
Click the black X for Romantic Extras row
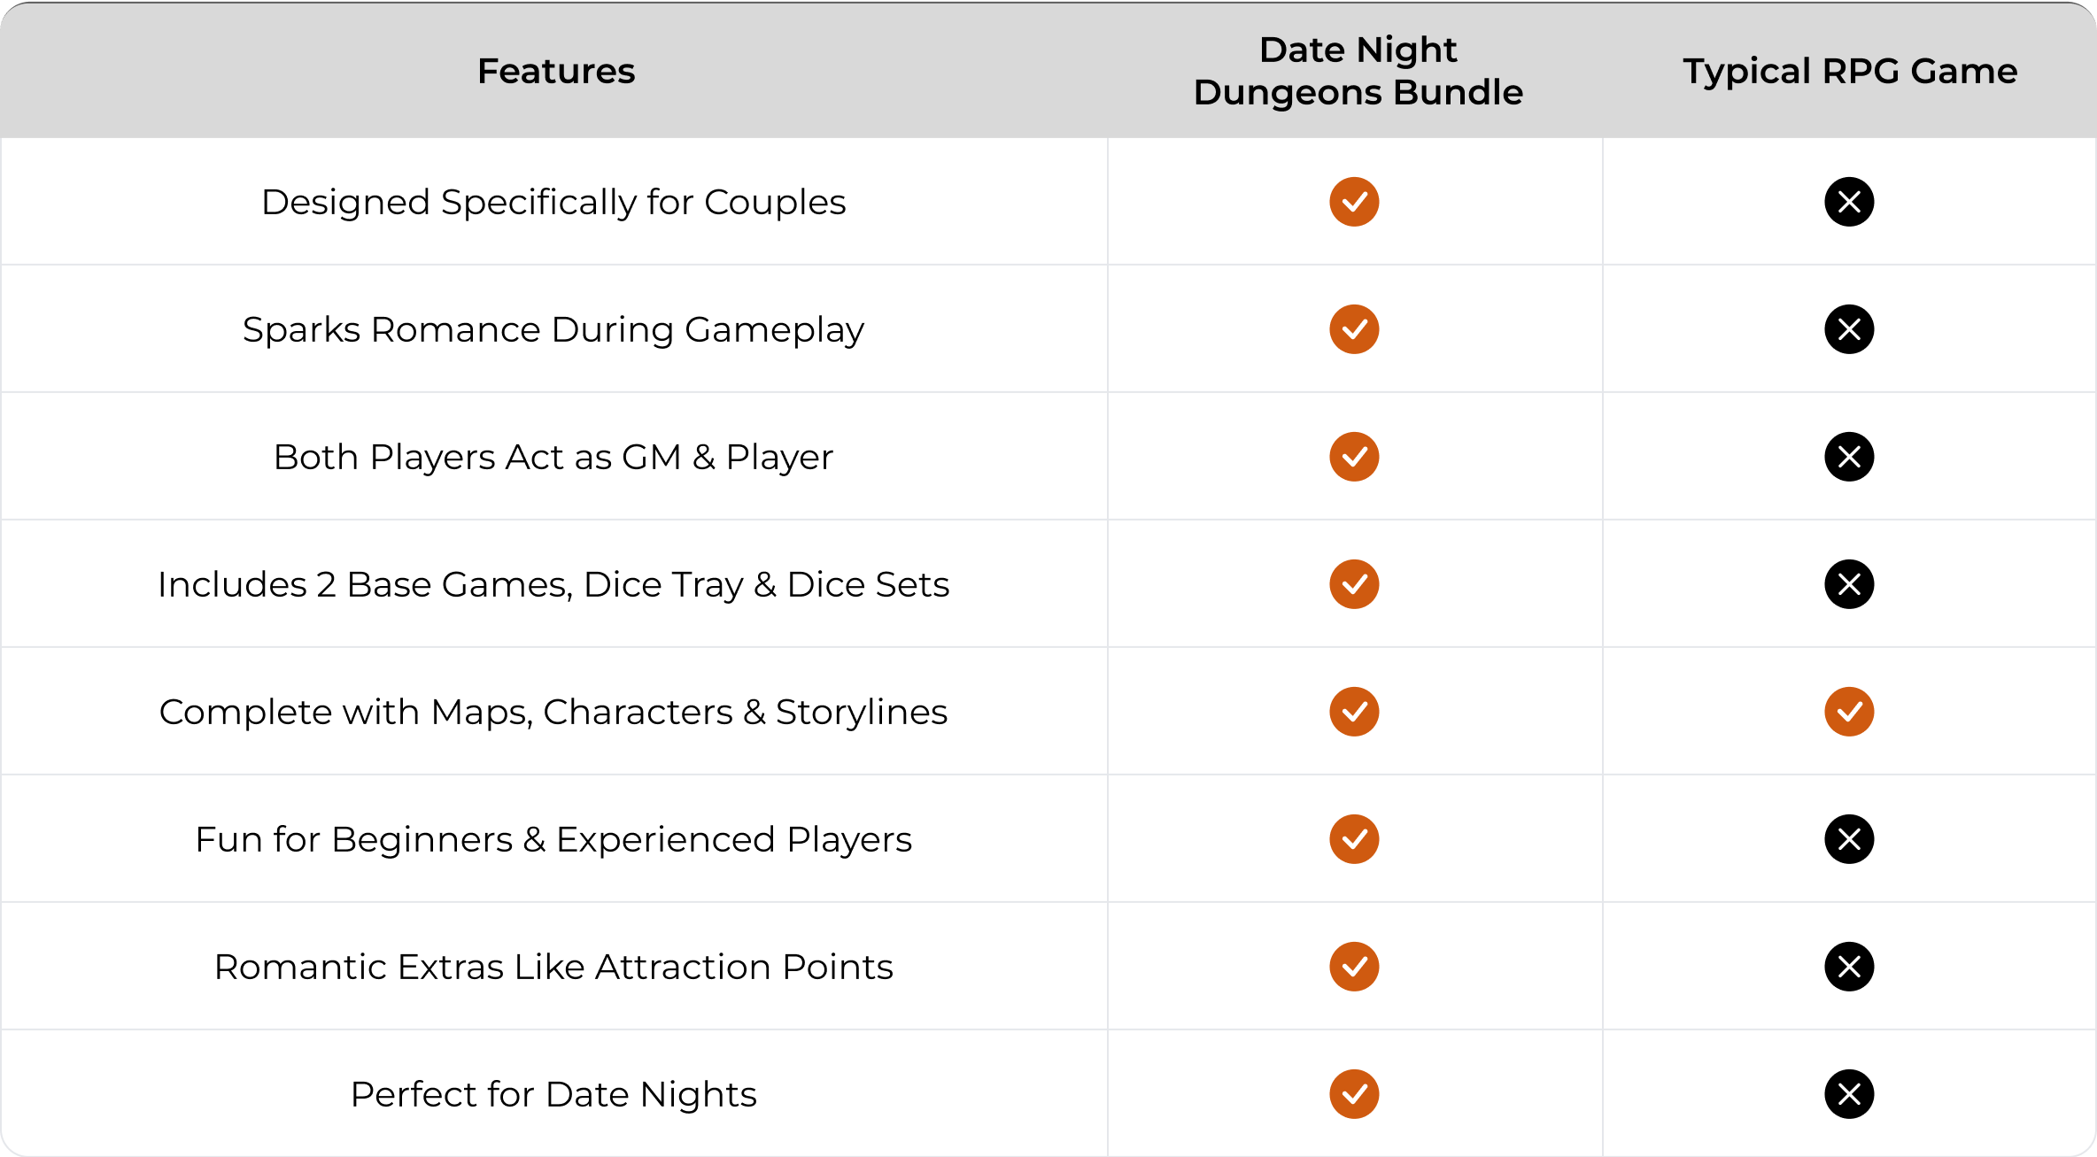(1849, 967)
